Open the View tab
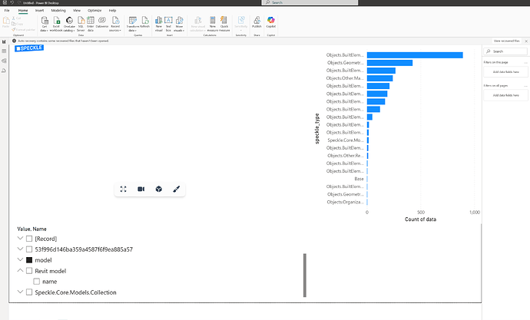The width and height of the screenshot is (530, 320). 77,11
